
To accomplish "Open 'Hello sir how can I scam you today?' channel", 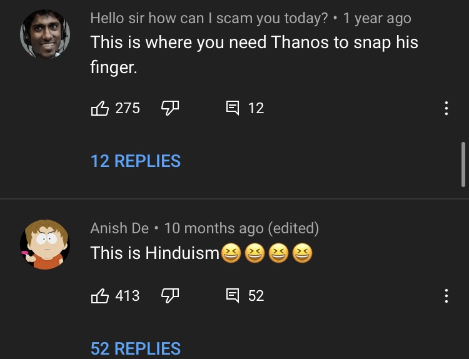I will point(209,18).
